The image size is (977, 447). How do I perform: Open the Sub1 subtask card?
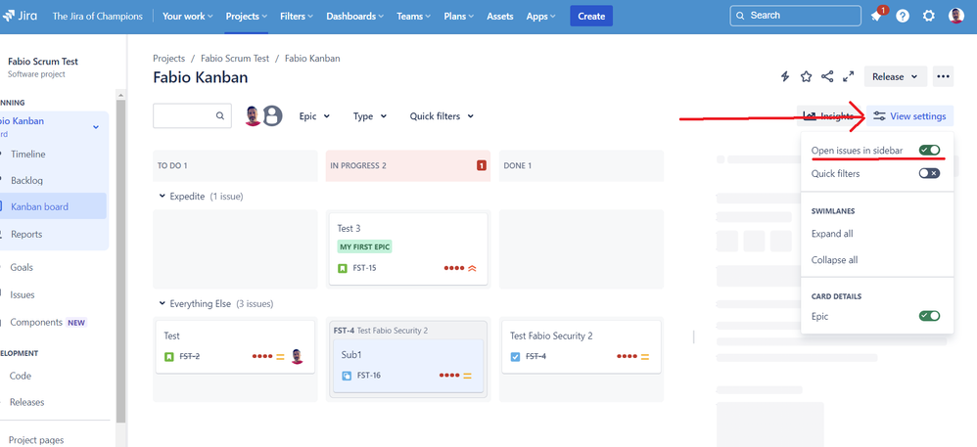point(408,366)
